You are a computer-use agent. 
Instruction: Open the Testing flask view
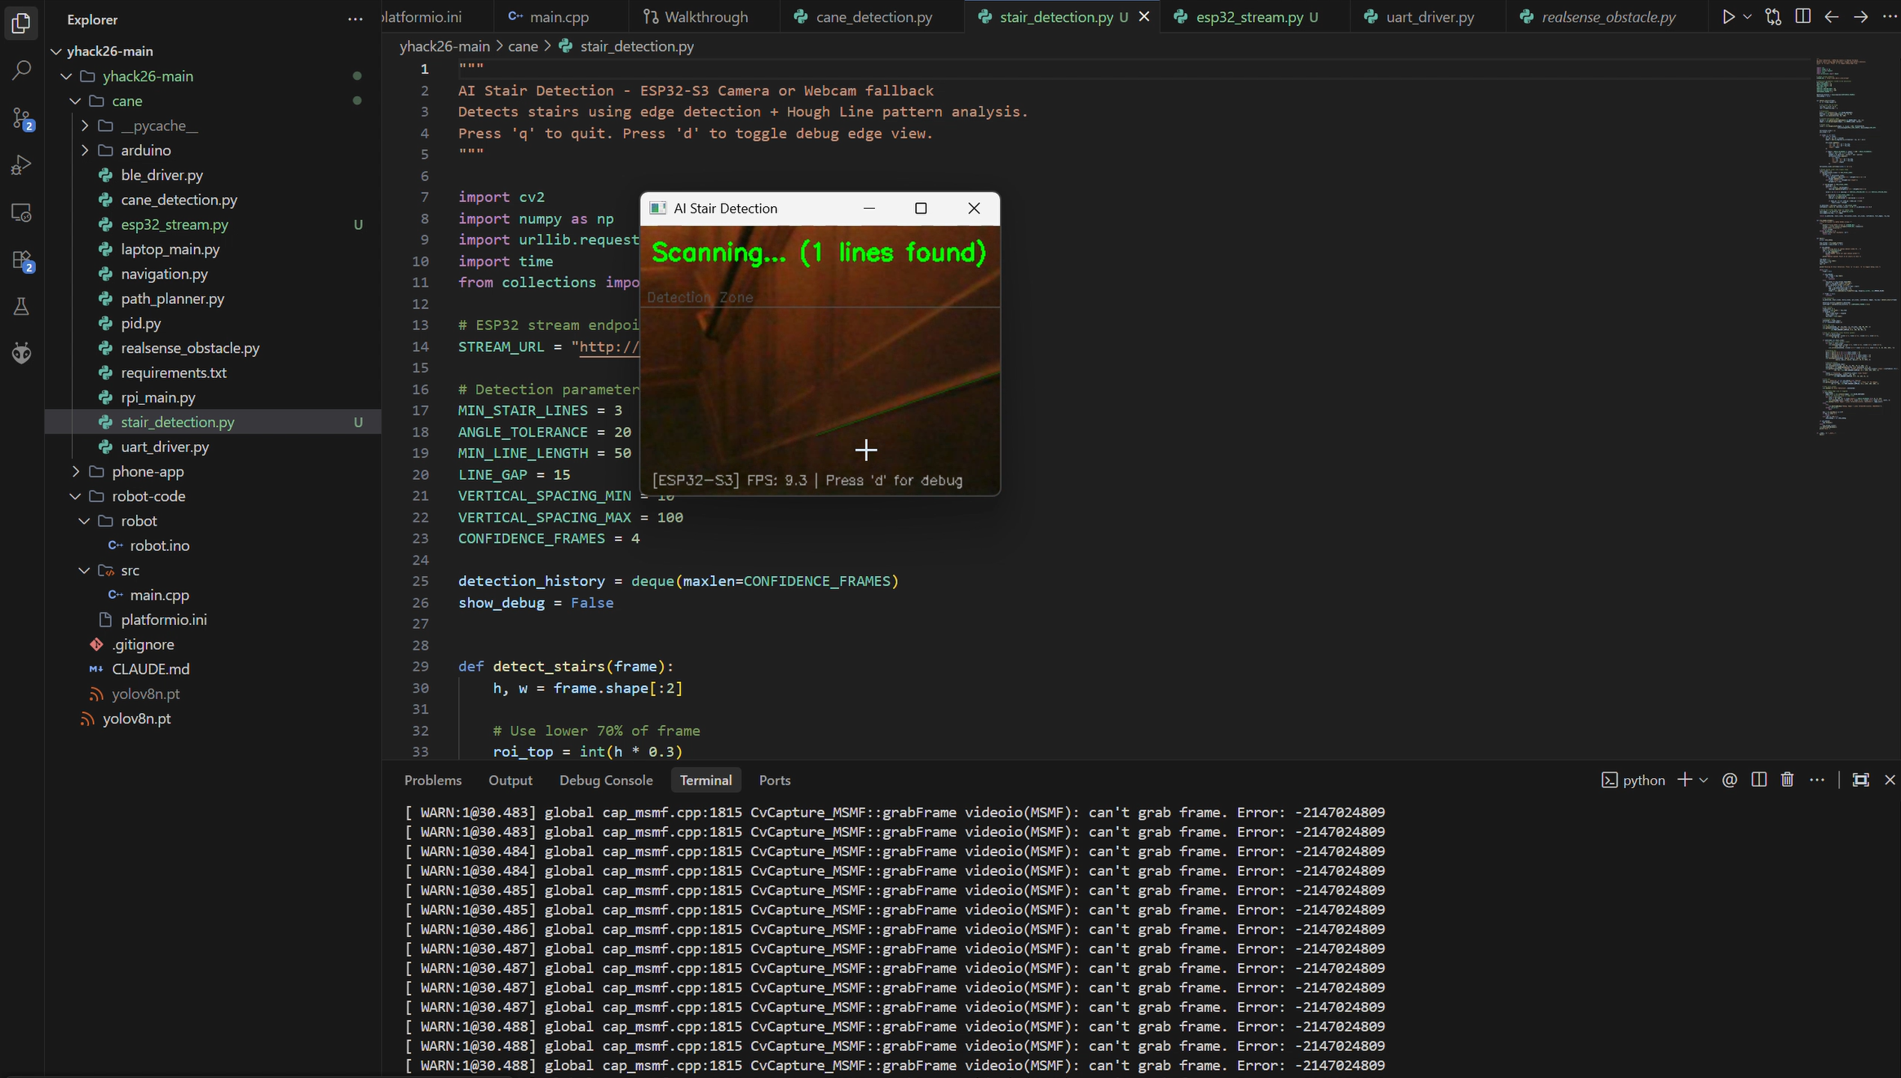tap(21, 307)
